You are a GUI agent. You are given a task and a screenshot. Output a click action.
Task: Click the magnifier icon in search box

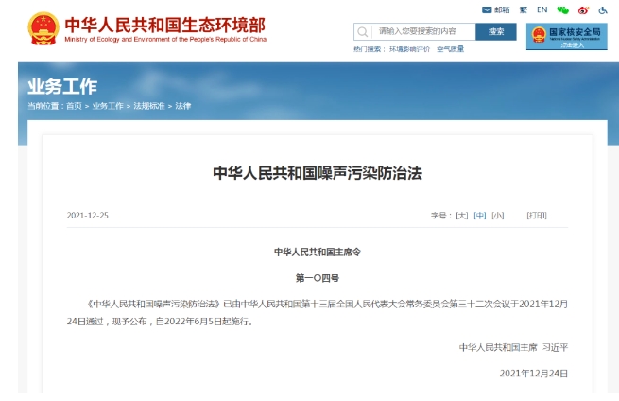coord(364,31)
